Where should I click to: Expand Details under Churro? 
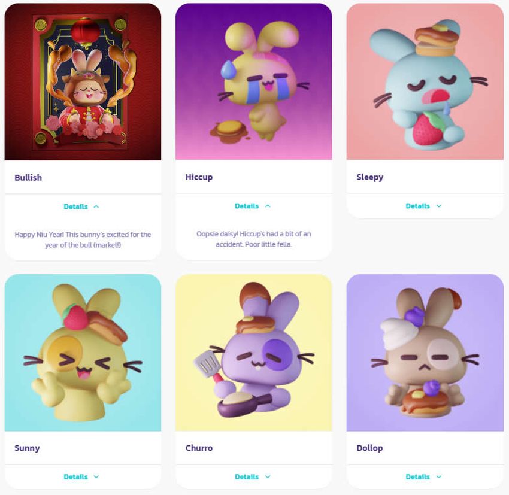(247, 477)
